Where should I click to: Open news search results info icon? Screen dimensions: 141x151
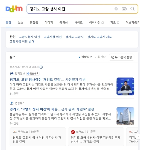(x=41, y=67)
